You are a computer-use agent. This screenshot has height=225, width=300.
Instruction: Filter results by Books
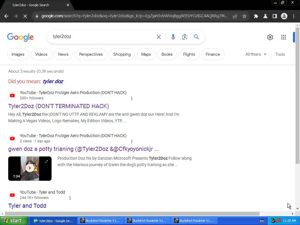pos(167,54)
